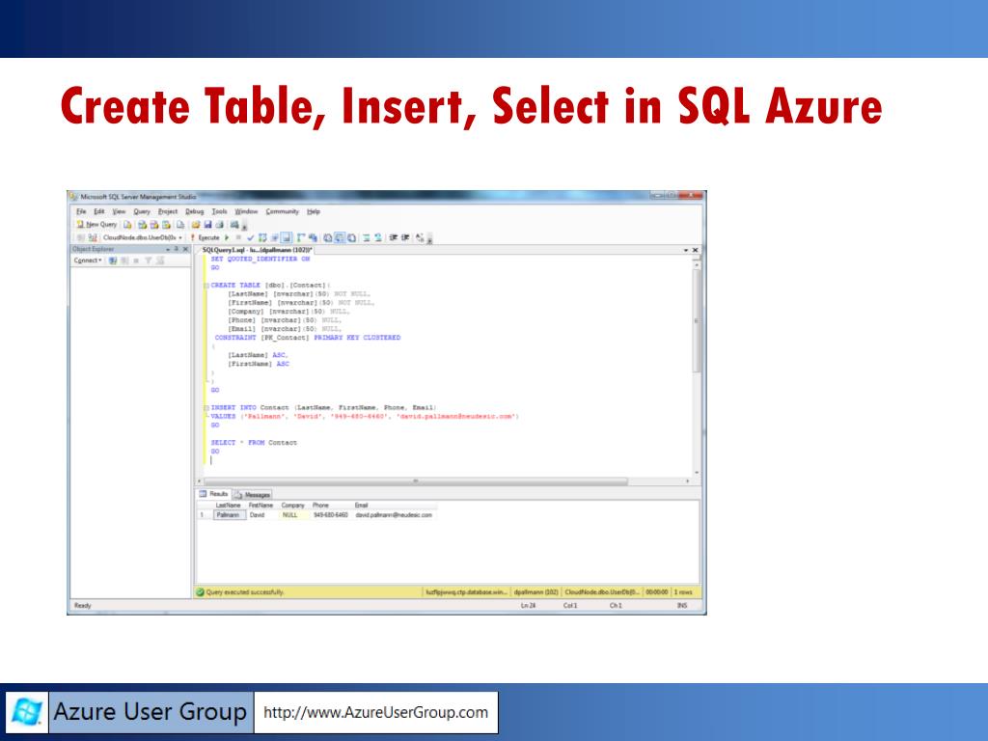
Task: Open the Debug menu
Action: point(195,211)
